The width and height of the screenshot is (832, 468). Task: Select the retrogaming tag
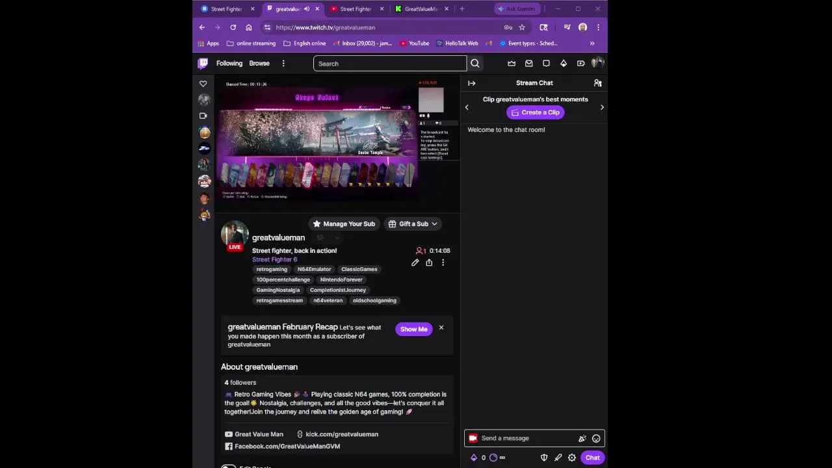coord(272,269)
